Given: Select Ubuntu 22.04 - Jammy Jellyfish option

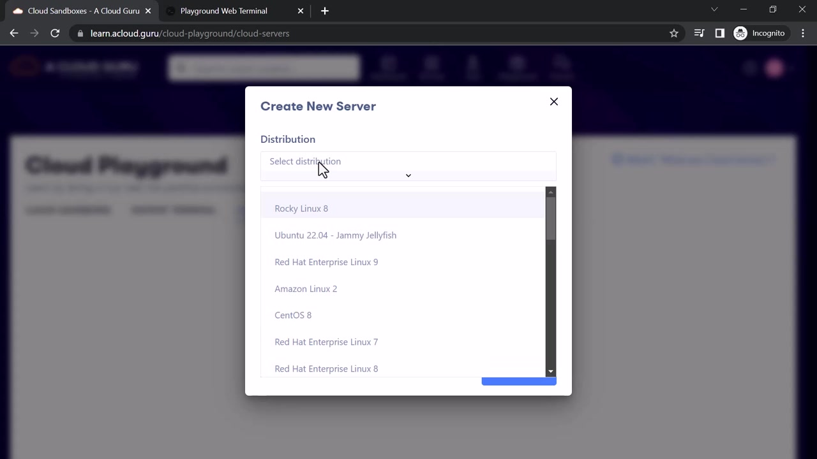Looking at the screenshot, I should (335, 235).
